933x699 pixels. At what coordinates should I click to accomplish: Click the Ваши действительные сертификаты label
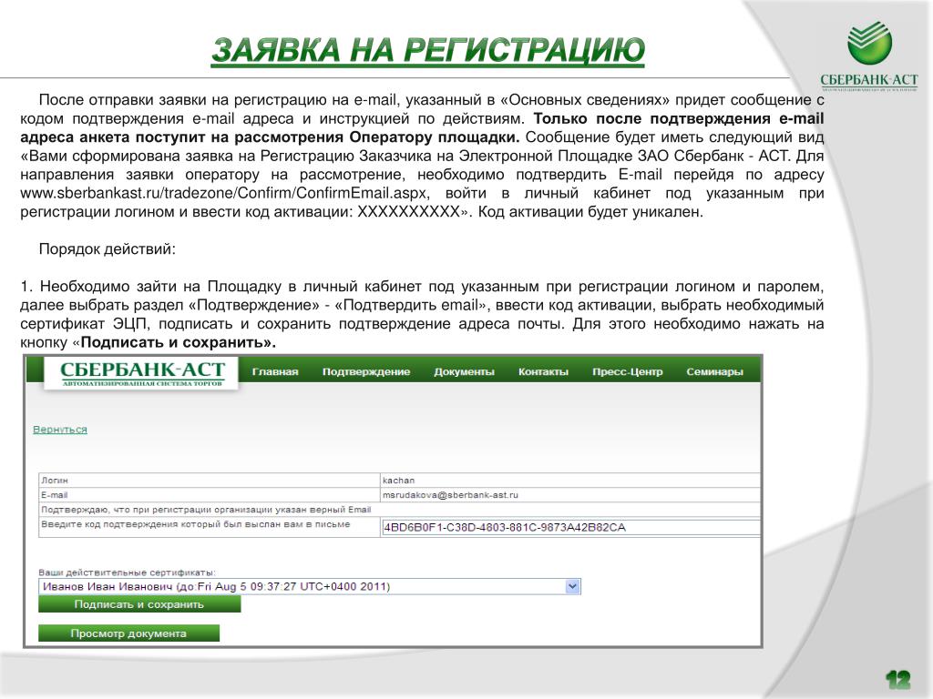[x=128, y=572]
